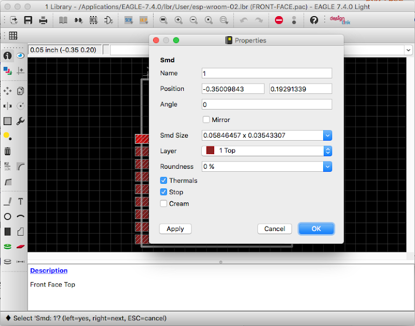The image size is (415, 326).
Task: Run a ULP via the ULP icon
Action: (144, 20)
